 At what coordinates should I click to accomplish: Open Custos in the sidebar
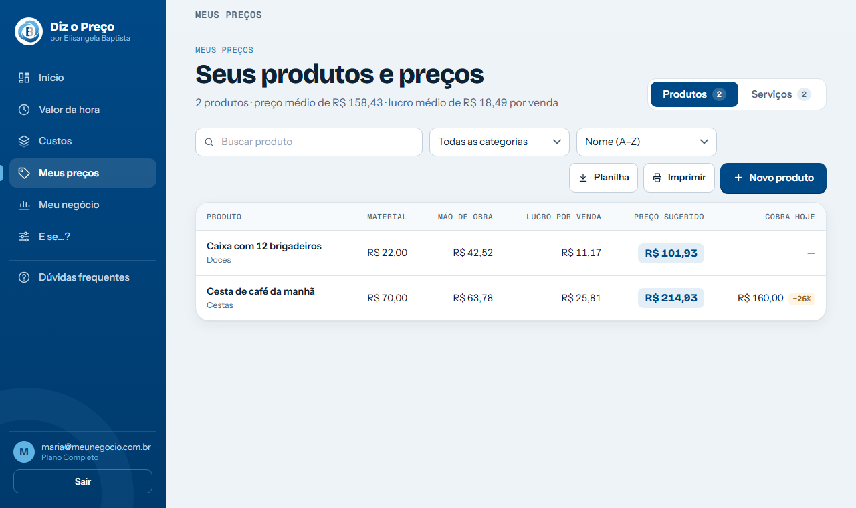click(x=83, y=141)
